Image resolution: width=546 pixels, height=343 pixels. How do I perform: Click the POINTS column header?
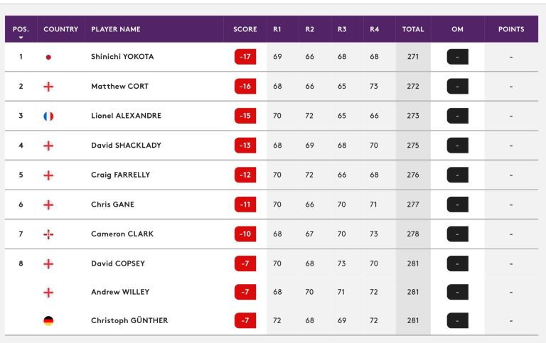511,29
